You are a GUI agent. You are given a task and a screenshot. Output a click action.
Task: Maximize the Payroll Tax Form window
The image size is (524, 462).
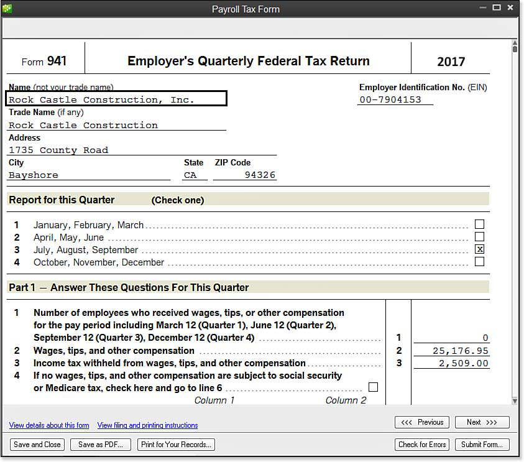(x=497, y=7)
